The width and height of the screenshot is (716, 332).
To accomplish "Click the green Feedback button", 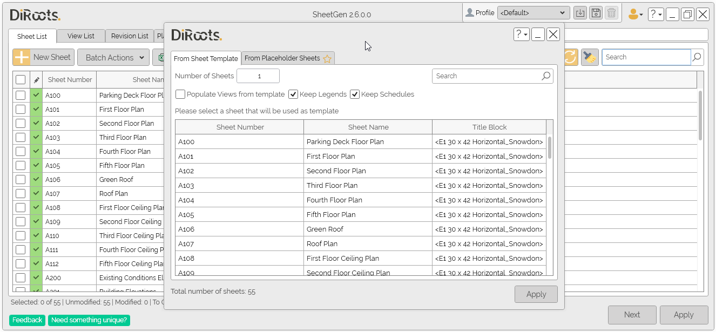I will [x=27, y=320].
